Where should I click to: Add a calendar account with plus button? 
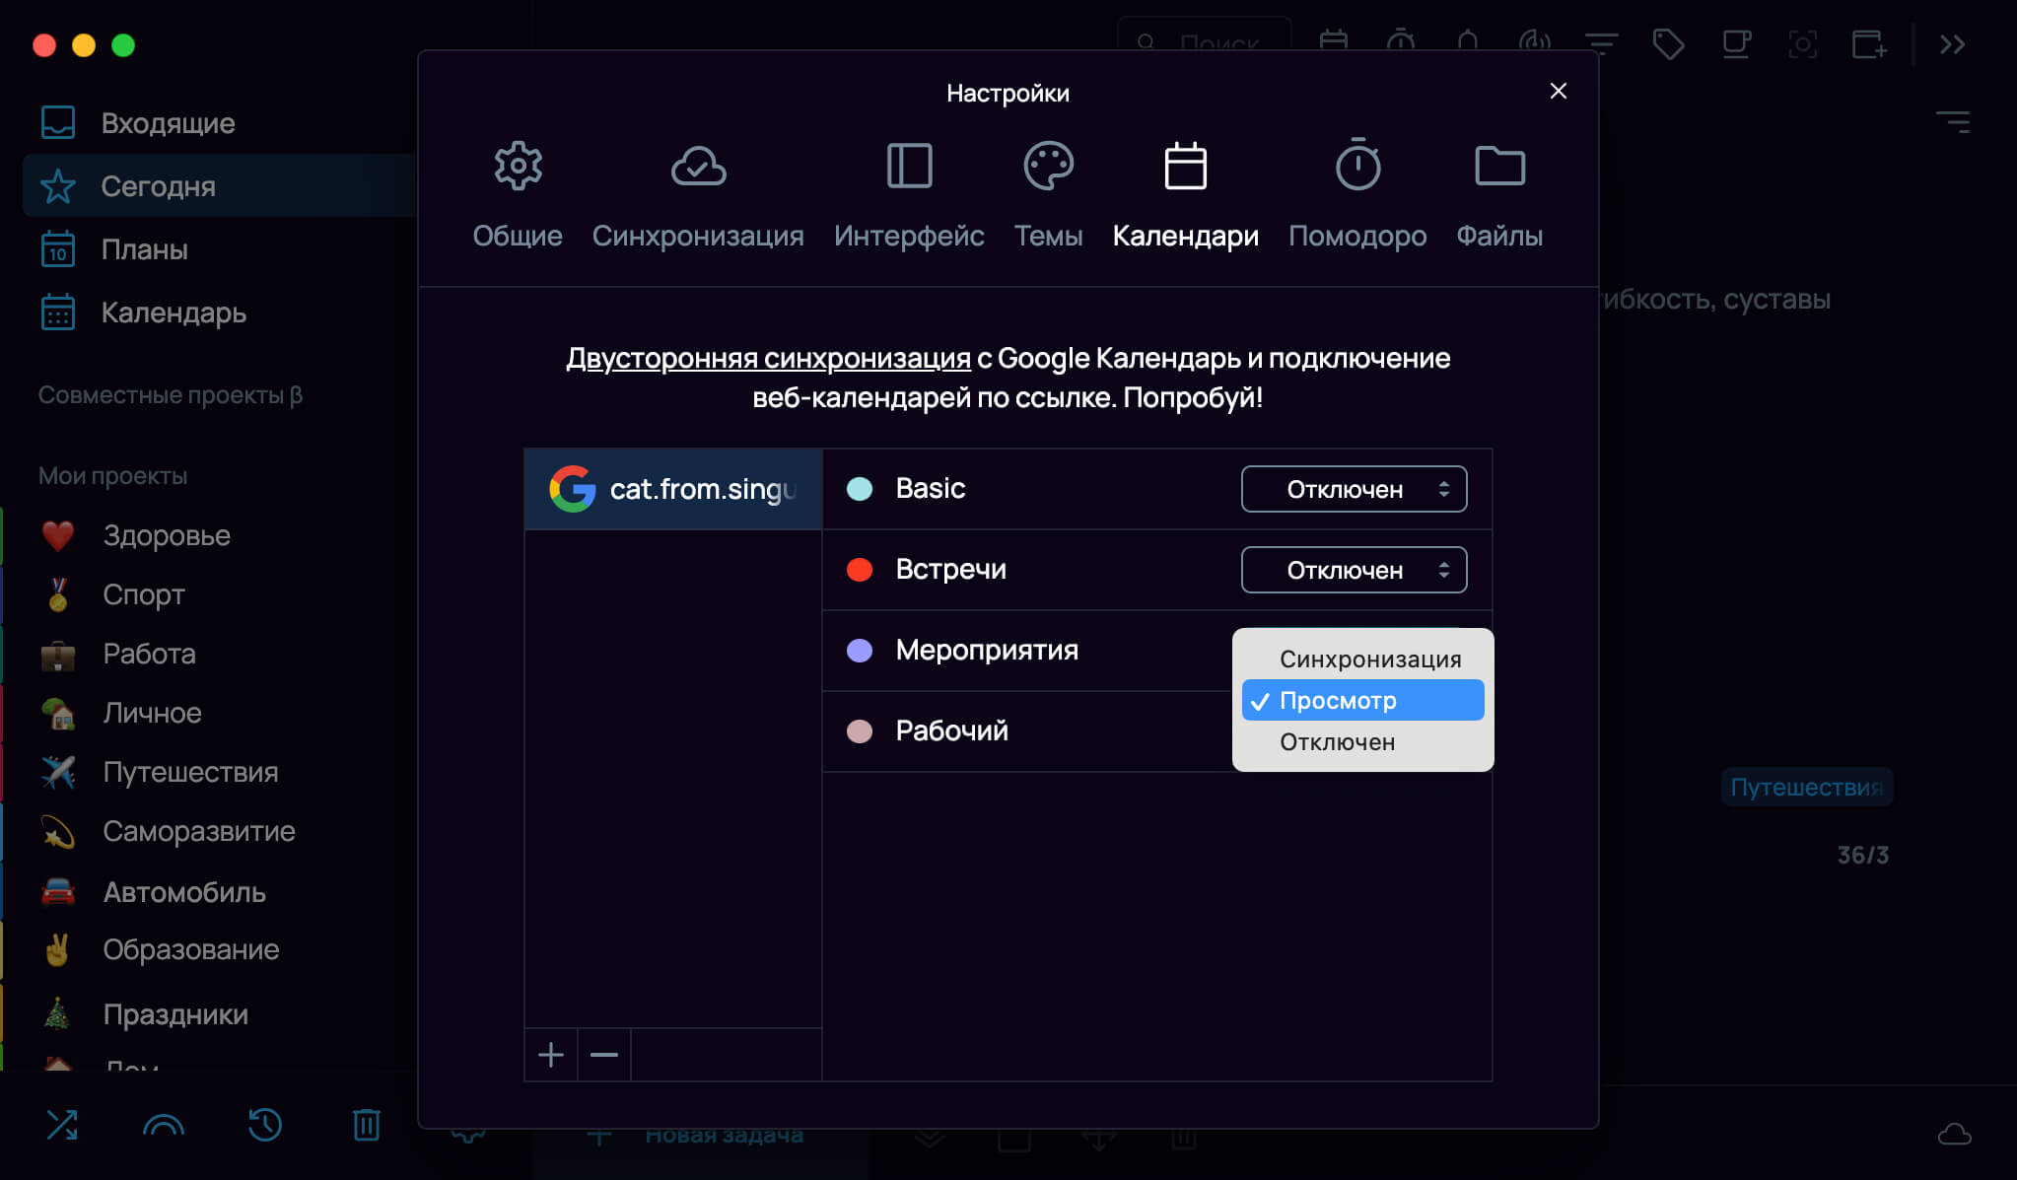click(x=551, y=1055)
